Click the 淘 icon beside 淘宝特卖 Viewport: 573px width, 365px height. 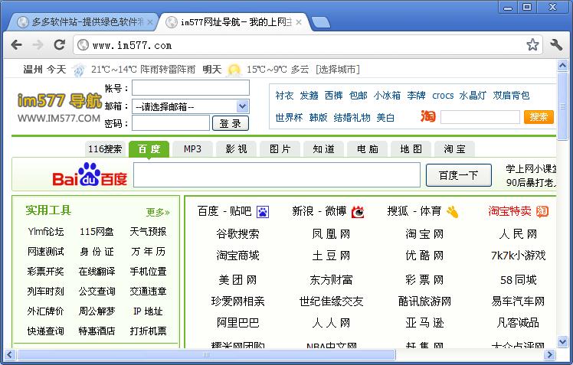coord(542,211)
